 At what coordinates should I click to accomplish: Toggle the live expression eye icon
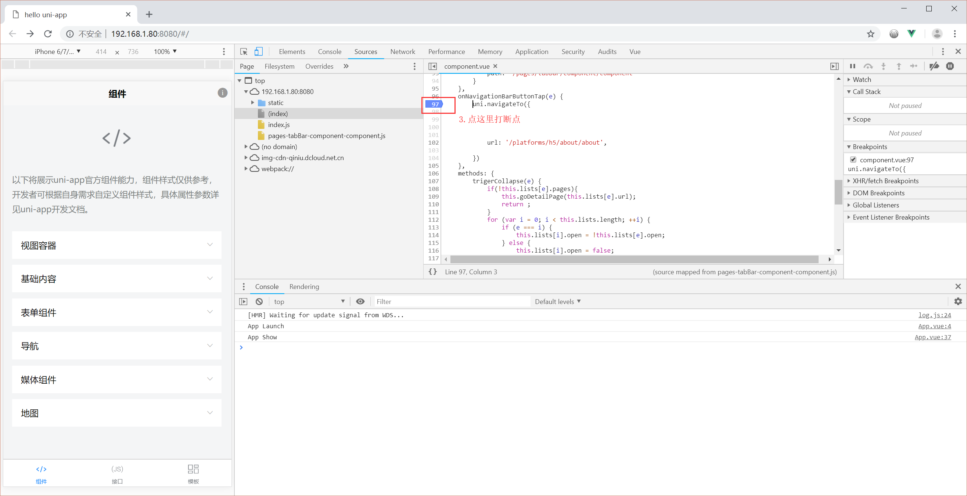coord(360,301)
